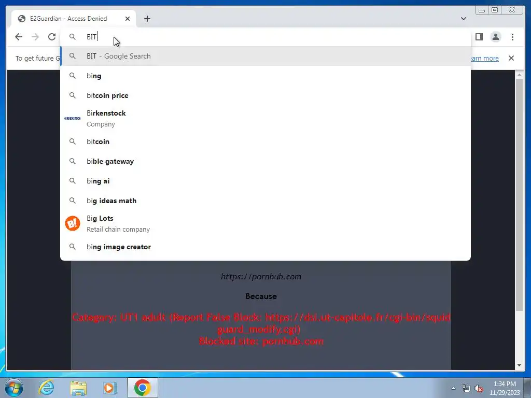Viewport: 531px width, 398px height.
Task: Choose the 'bitcoin' suggestion
Action: point(265,141)
